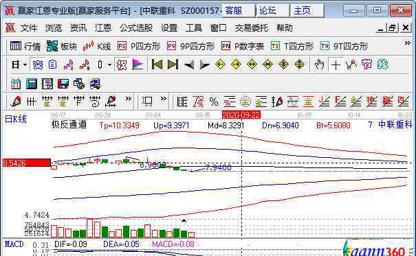
Task: Click the computer network icon
Action: pos(95,84)
